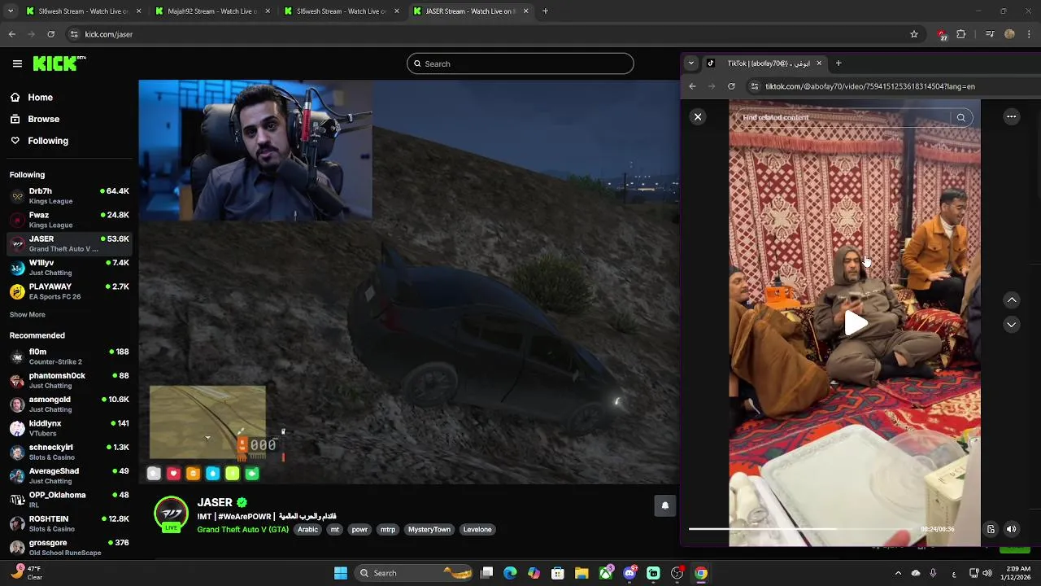Click the mt stream tag
The width and height of the screenshot is (1041, 586).
coord(334,529)
